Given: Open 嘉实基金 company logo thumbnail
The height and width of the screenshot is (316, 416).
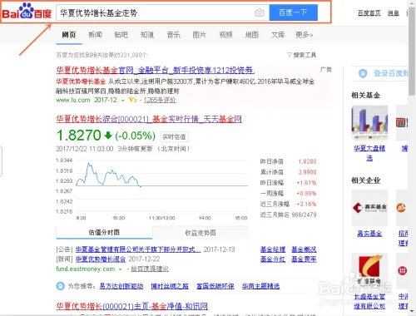Looking at the screenshot, I should click(x=369, y=208).
